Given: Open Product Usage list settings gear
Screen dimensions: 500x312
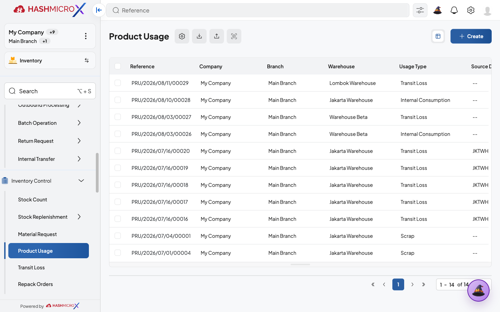Looking at the screenshot, I should pos(182,36).
